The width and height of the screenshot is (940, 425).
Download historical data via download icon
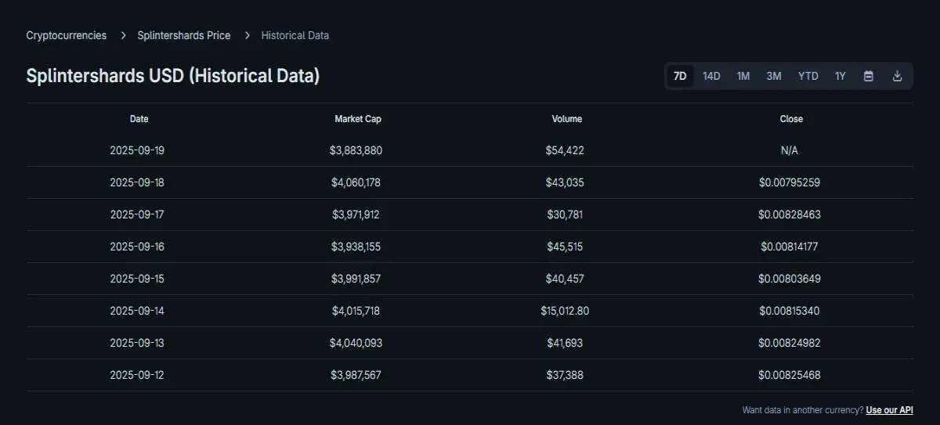click(x=898, y=76)
